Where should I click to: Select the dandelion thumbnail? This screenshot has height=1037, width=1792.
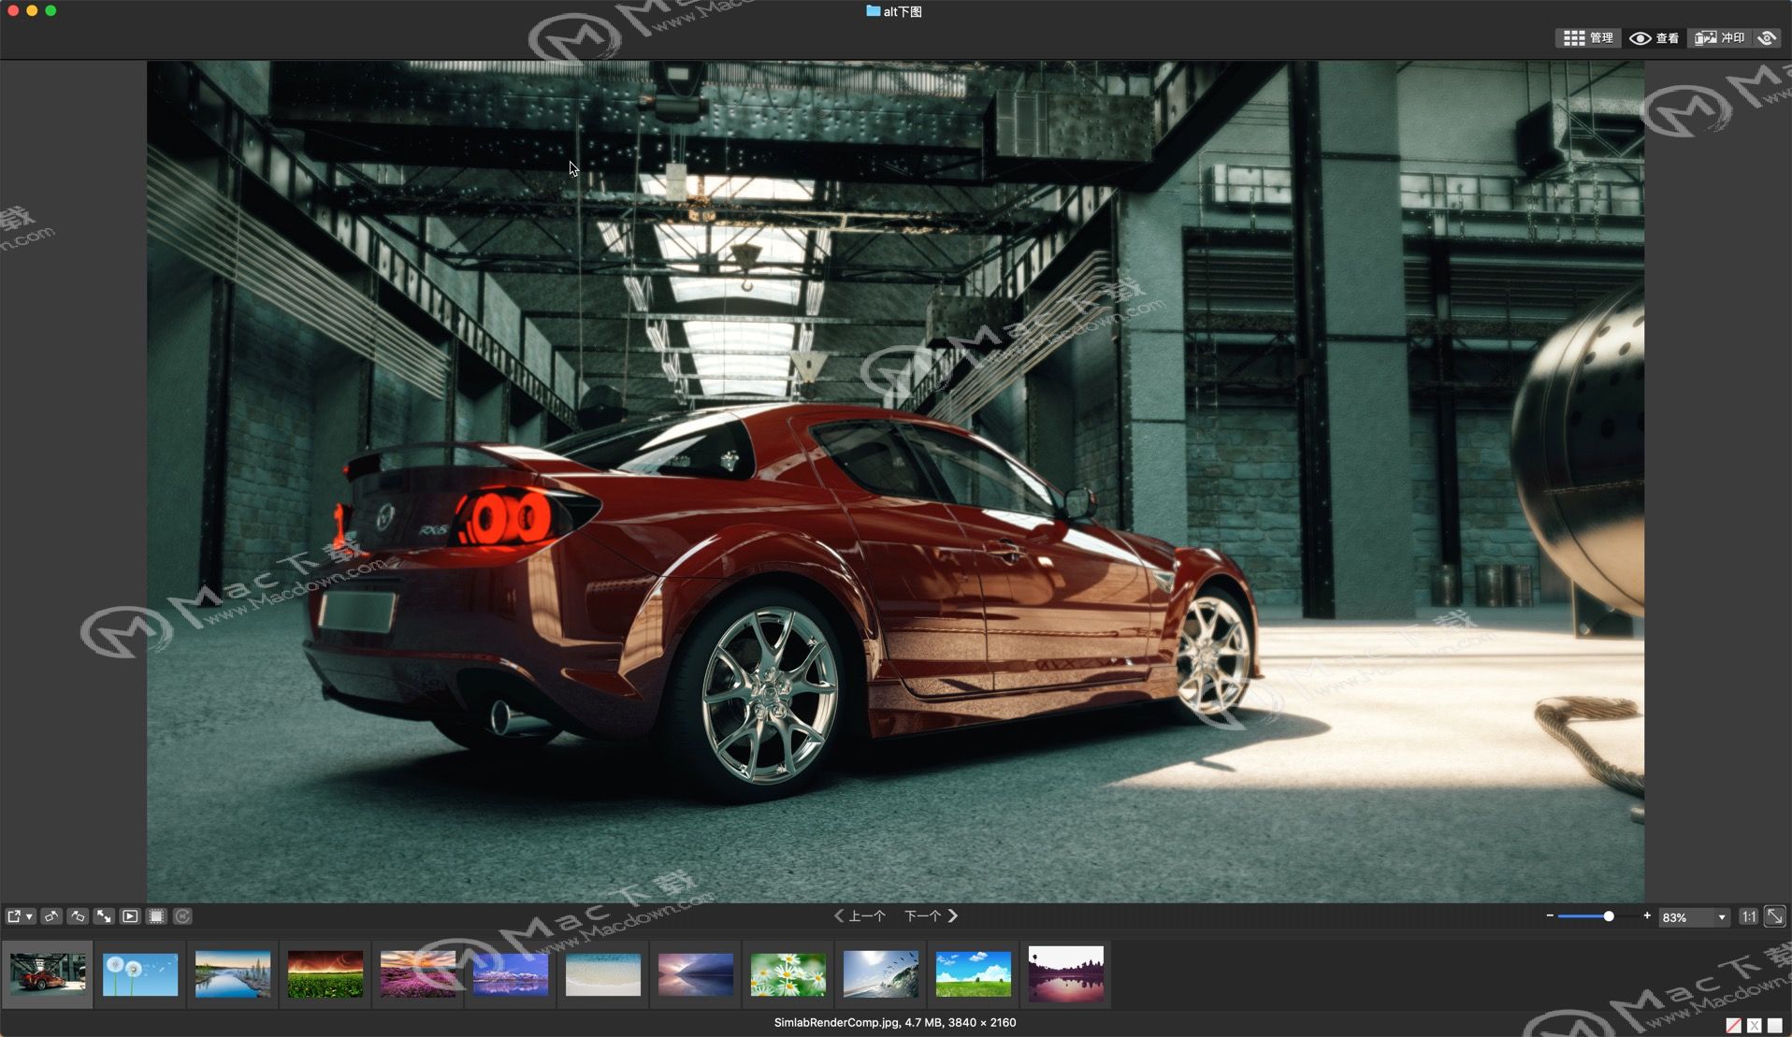140,974
